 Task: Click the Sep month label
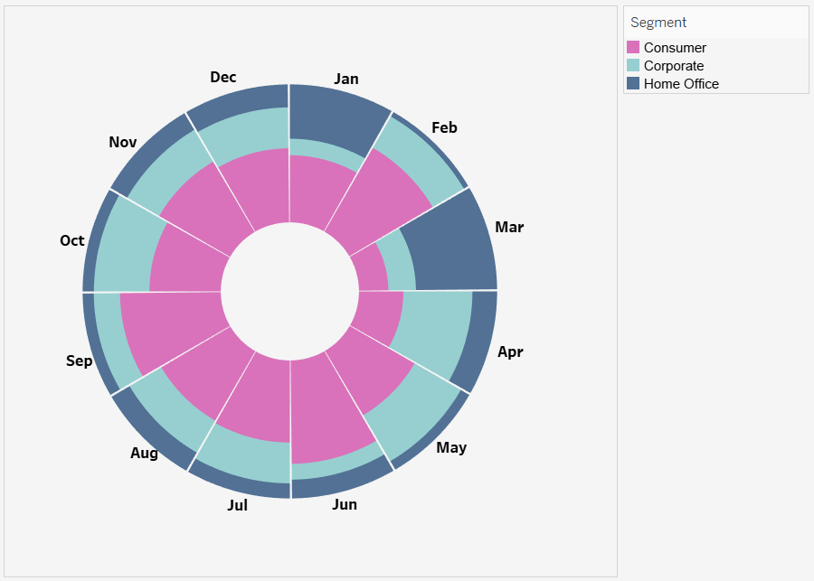79,361
